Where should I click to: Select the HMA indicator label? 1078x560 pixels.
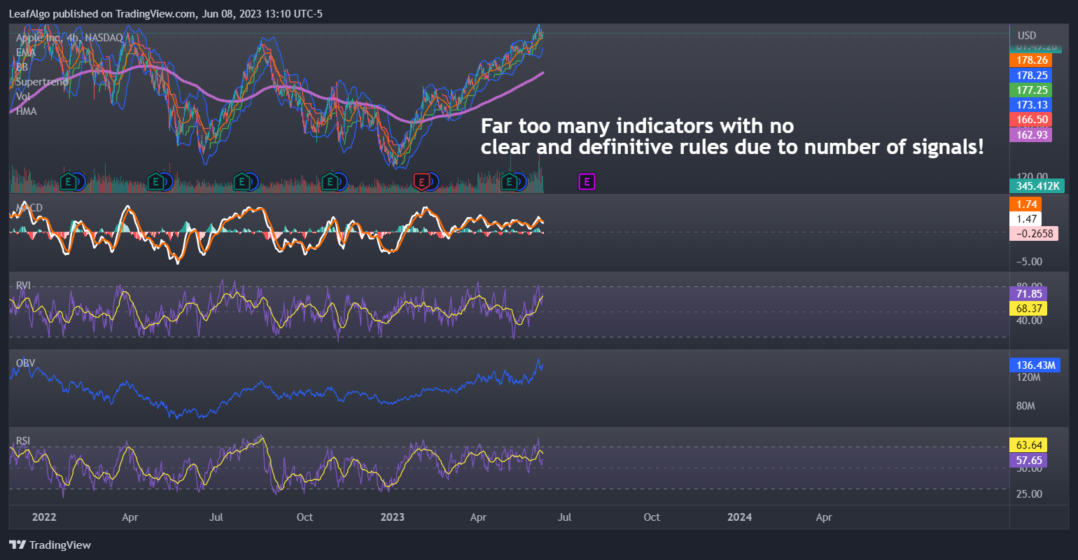point(27,111)
